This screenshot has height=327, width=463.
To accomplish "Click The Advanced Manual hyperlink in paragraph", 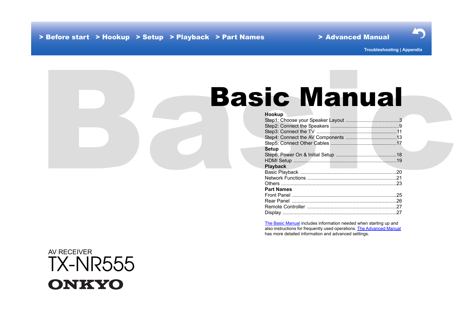I will coord(379,228).
